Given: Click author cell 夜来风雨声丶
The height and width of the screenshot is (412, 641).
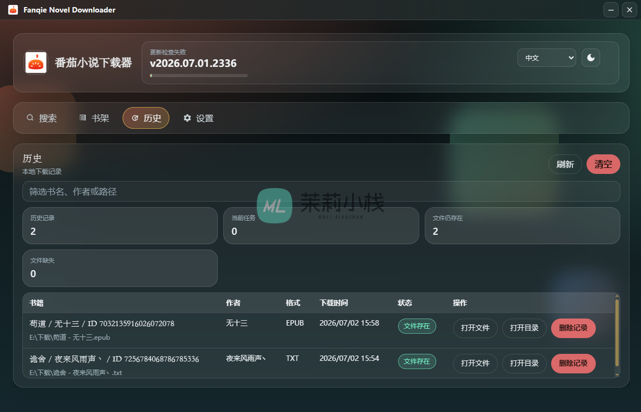Looking at the screenshot, I should click(246, 358).
